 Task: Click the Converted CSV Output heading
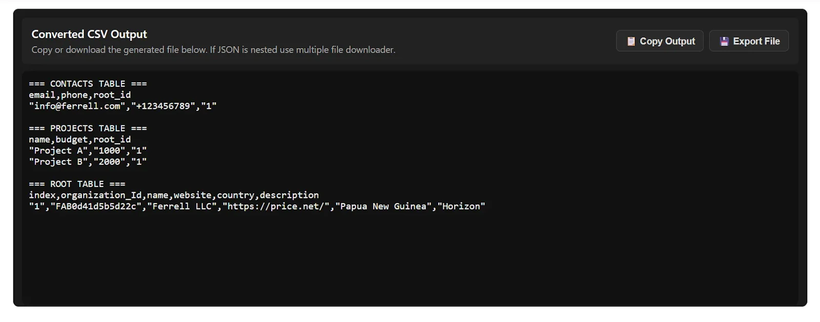click(x=89, y=34)
